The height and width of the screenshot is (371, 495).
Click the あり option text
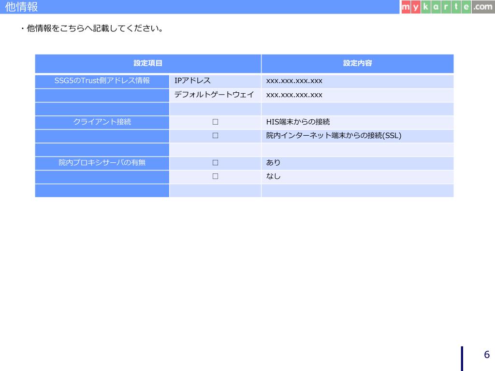pyautogui.click(x=274, y=162)
